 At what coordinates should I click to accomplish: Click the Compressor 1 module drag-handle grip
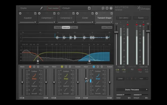[x=47, y=13]
